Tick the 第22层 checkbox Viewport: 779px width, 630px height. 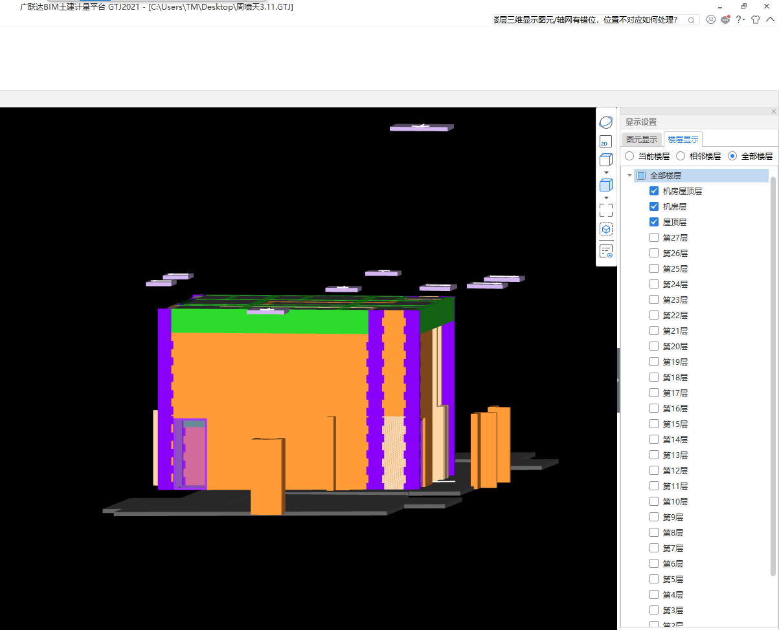654,315
